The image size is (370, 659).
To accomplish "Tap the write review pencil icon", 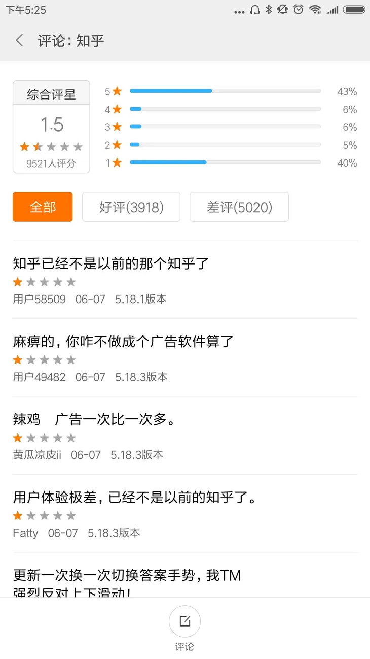I will [184, 621].
